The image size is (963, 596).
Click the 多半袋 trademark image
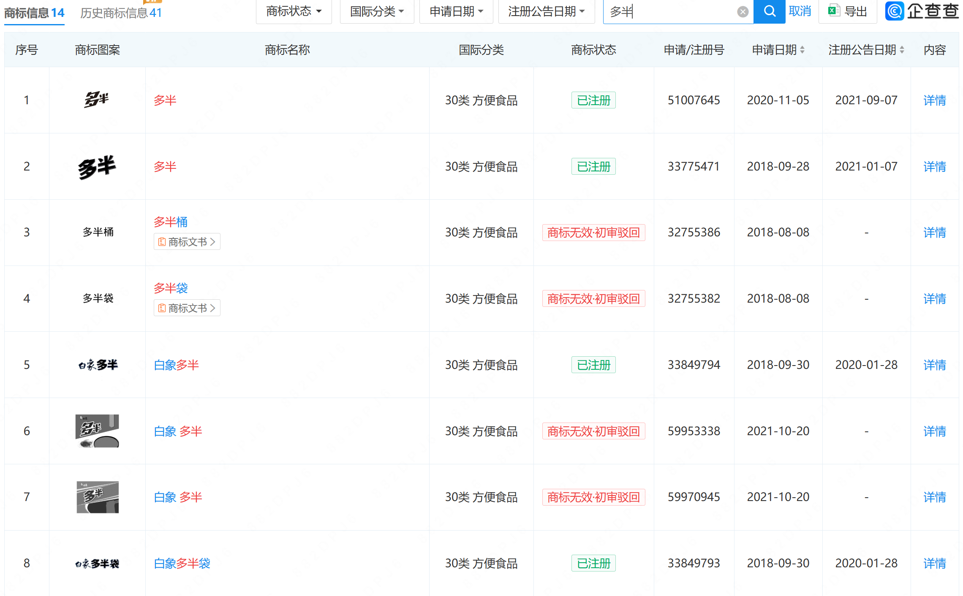click(98, 298)
